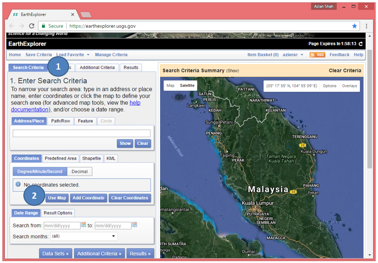Switch map to Map view

coord(171,86)
